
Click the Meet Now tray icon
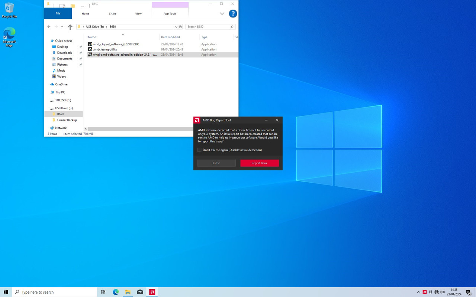tap(431, 292)
